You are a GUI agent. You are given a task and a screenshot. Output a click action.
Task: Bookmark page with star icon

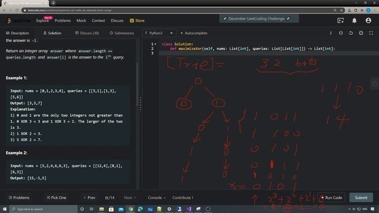341,11
